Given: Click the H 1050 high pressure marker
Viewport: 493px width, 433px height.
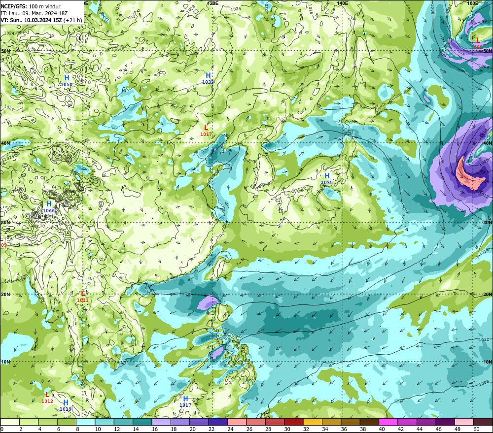Looking at the screenshot, I should (x=67, y=80).
